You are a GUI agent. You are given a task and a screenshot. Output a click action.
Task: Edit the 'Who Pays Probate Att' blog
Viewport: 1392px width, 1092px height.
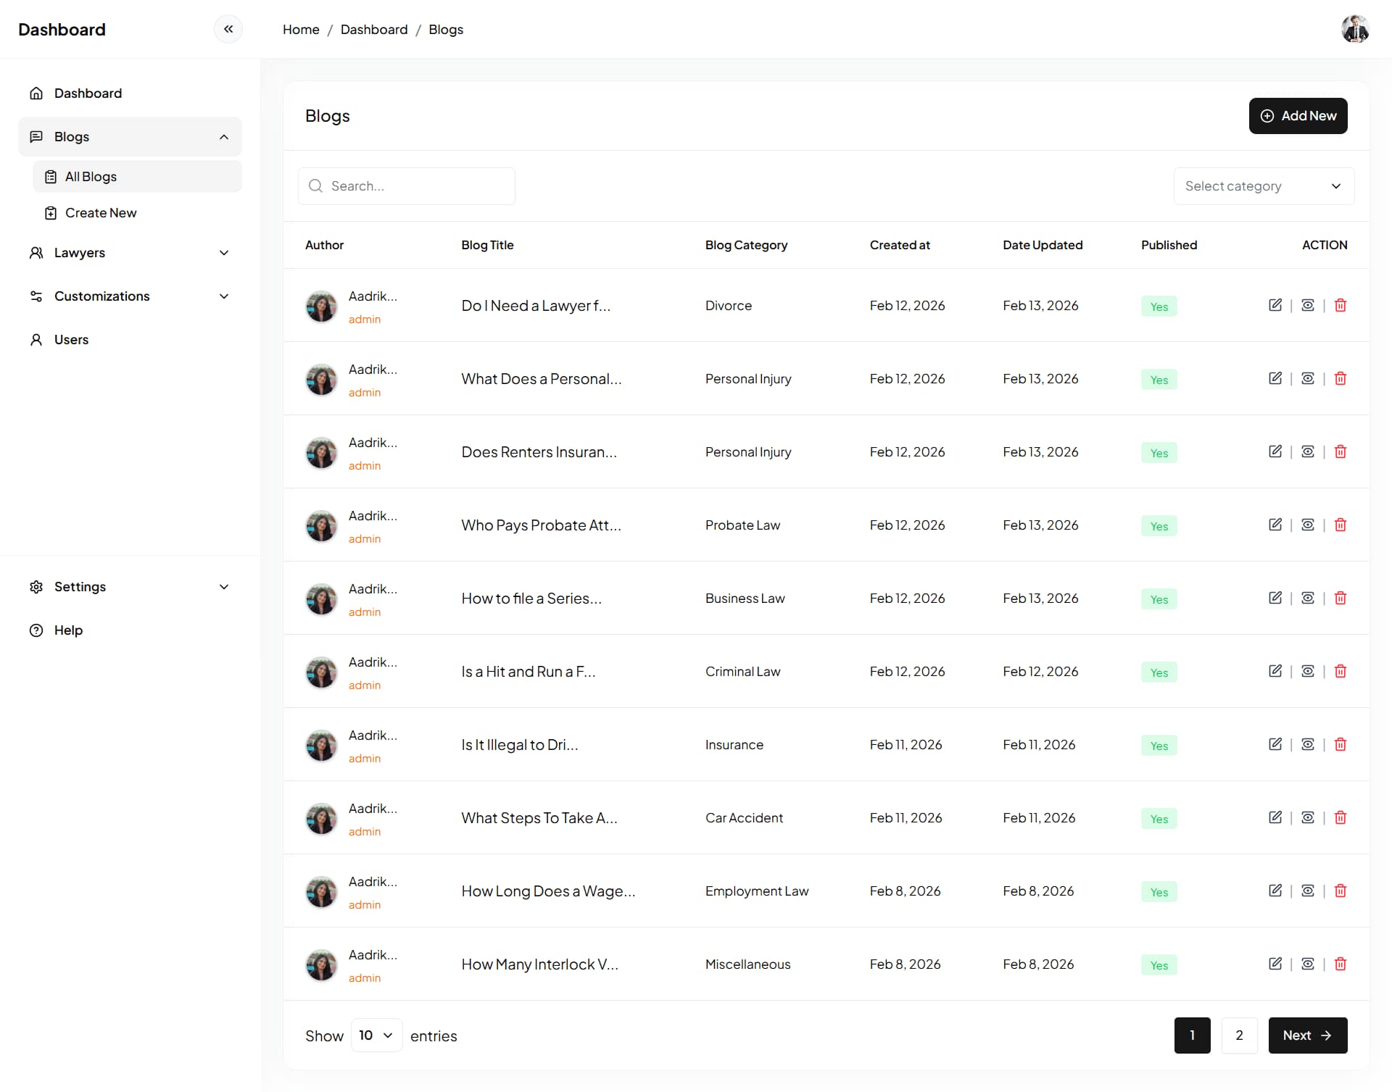tap(1275, 525)
